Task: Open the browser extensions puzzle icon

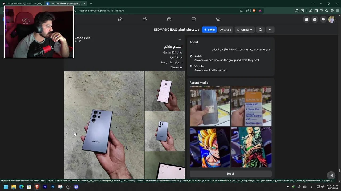Action: tap(297, 11)
